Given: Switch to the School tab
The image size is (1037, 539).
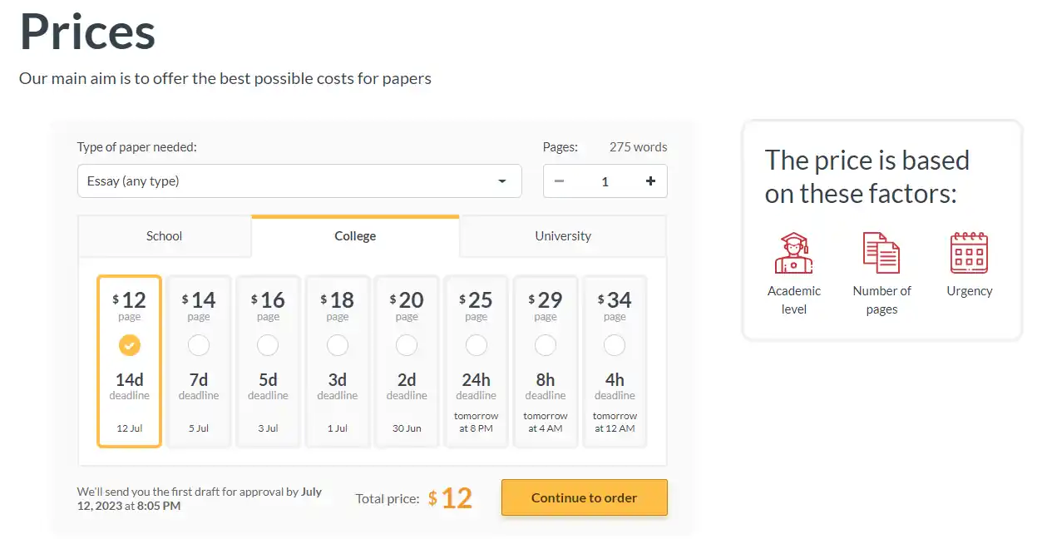Looking at the screenshot, I should pyautogui.click(x=164, y=236).
